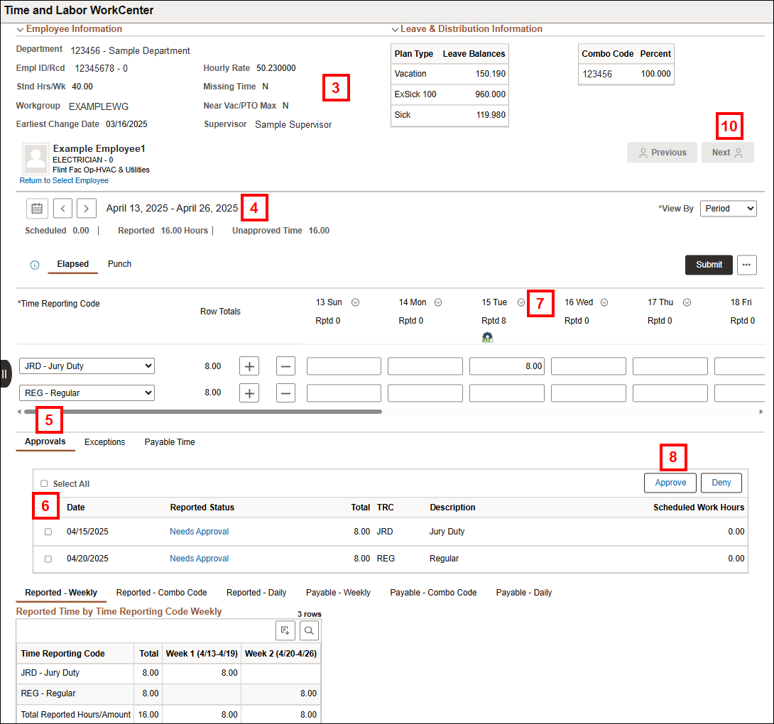Delete the REG - Regular row
Image resolution: width=774 pixels, height=724 pixels.
tap(285, 393)
